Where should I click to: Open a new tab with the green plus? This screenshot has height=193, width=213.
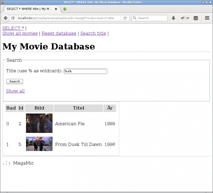point(65,9)
